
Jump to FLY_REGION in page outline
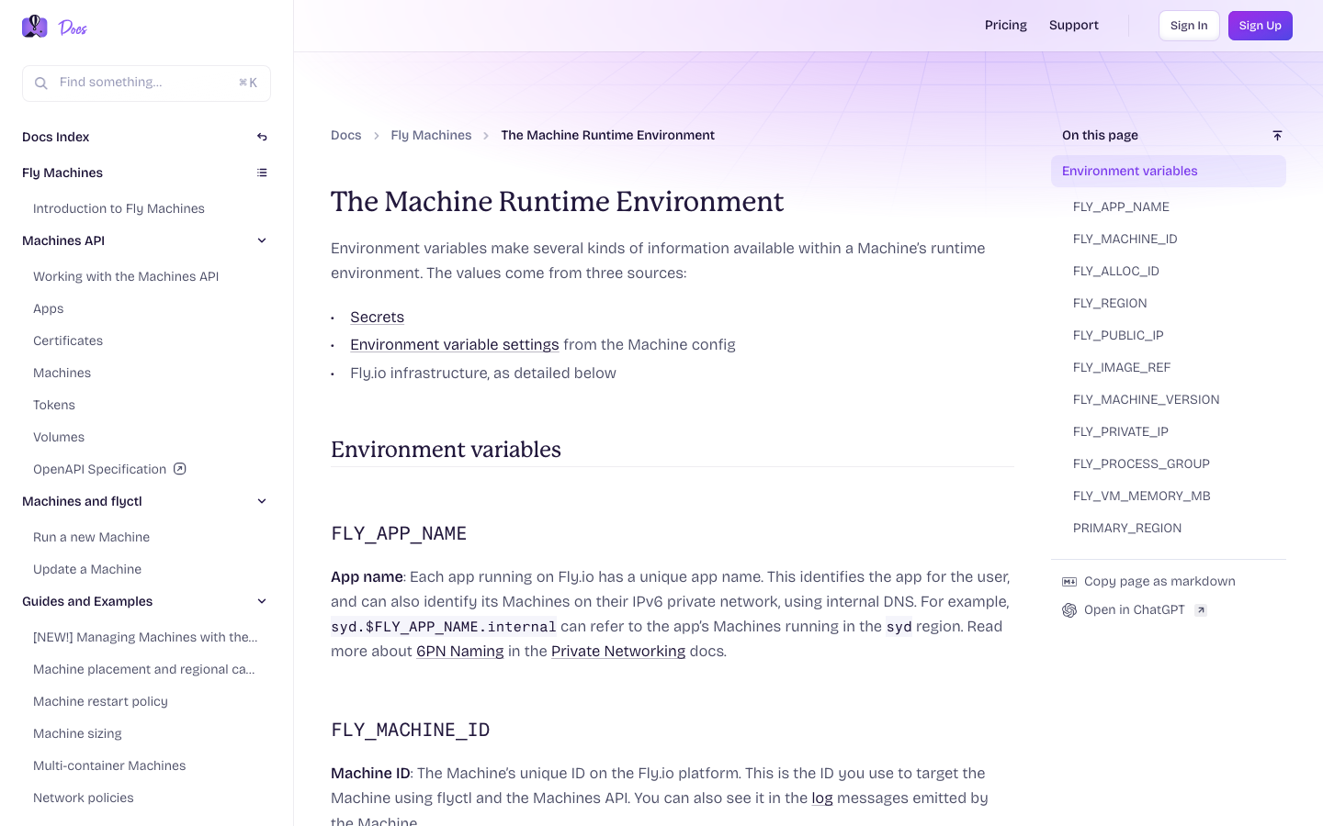(1110, 303)
